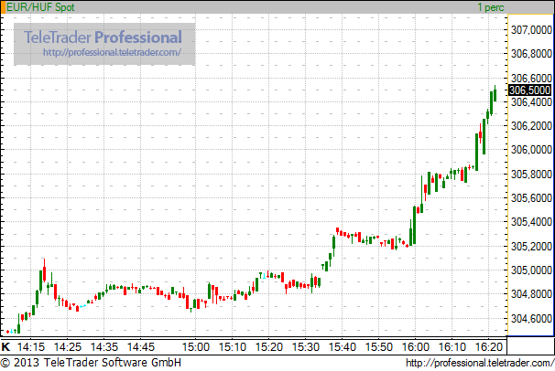Open the bottom professional.teletrader.com footer link

480,363
